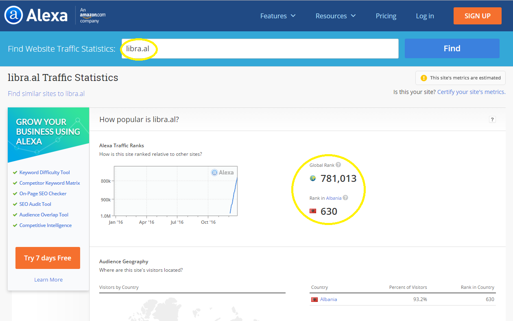Click the blue Find button
This screenshot has width=513, height=321.
point(452,48)
